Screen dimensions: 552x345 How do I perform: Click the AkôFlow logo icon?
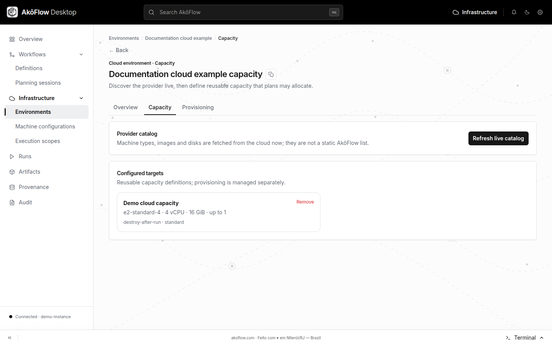point(12,12)
